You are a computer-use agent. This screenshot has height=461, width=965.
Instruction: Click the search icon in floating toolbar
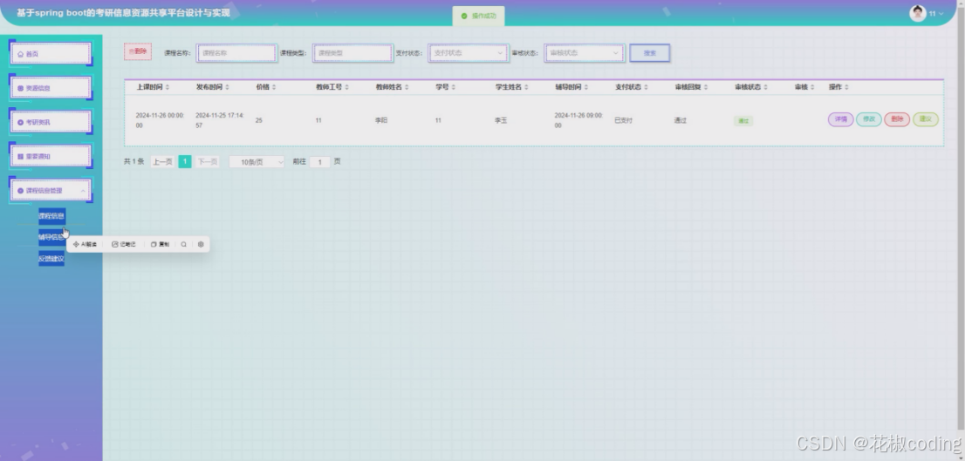(x=183, y=245)
